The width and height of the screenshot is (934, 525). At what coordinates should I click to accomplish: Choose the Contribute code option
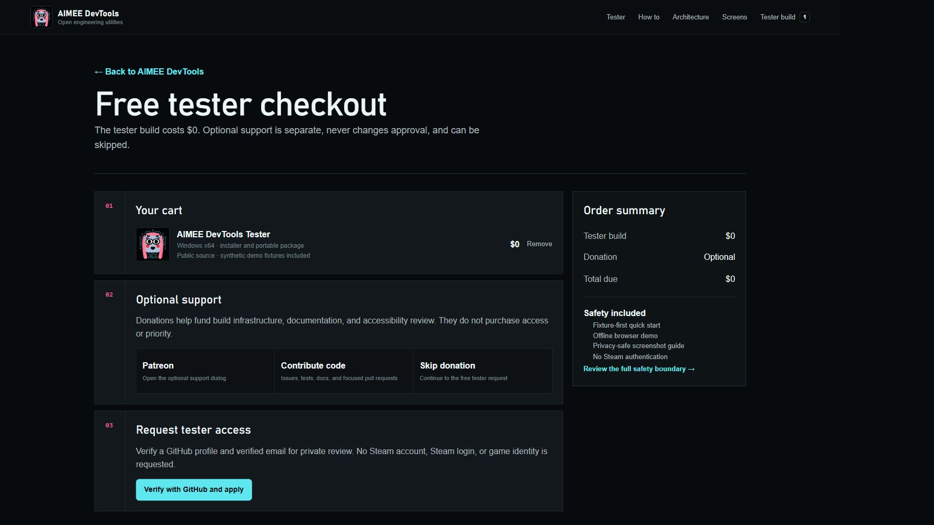pyautogui.click(x=344, y=371)
